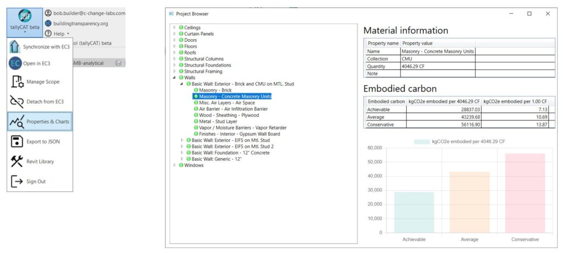Click the Export to JSON disk icon
This screenshot has height=253, width=563.
[17, 141]
